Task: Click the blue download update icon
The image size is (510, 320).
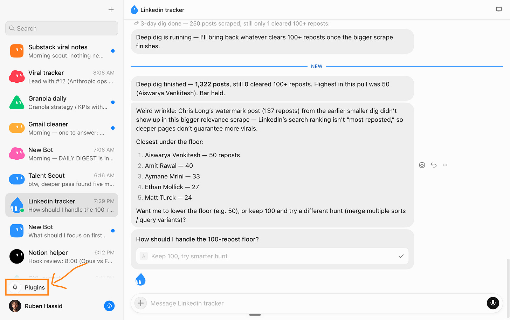Action: point(109,306)
